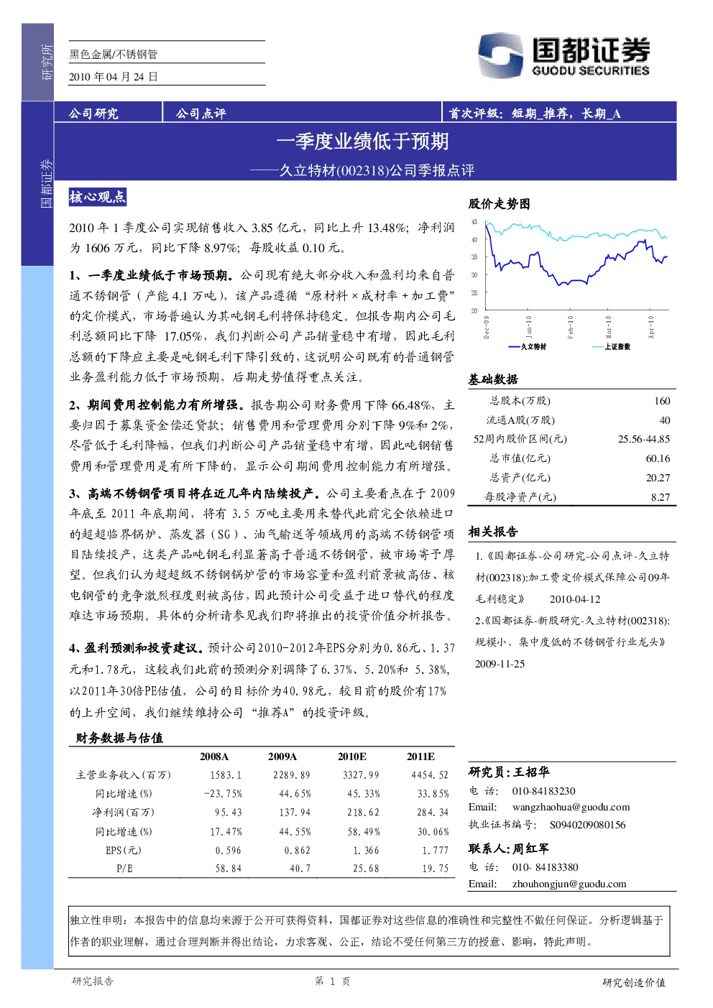Select the phone number 010-84183230
Viewport: 713px width, 1008px height.
(543, 791)
